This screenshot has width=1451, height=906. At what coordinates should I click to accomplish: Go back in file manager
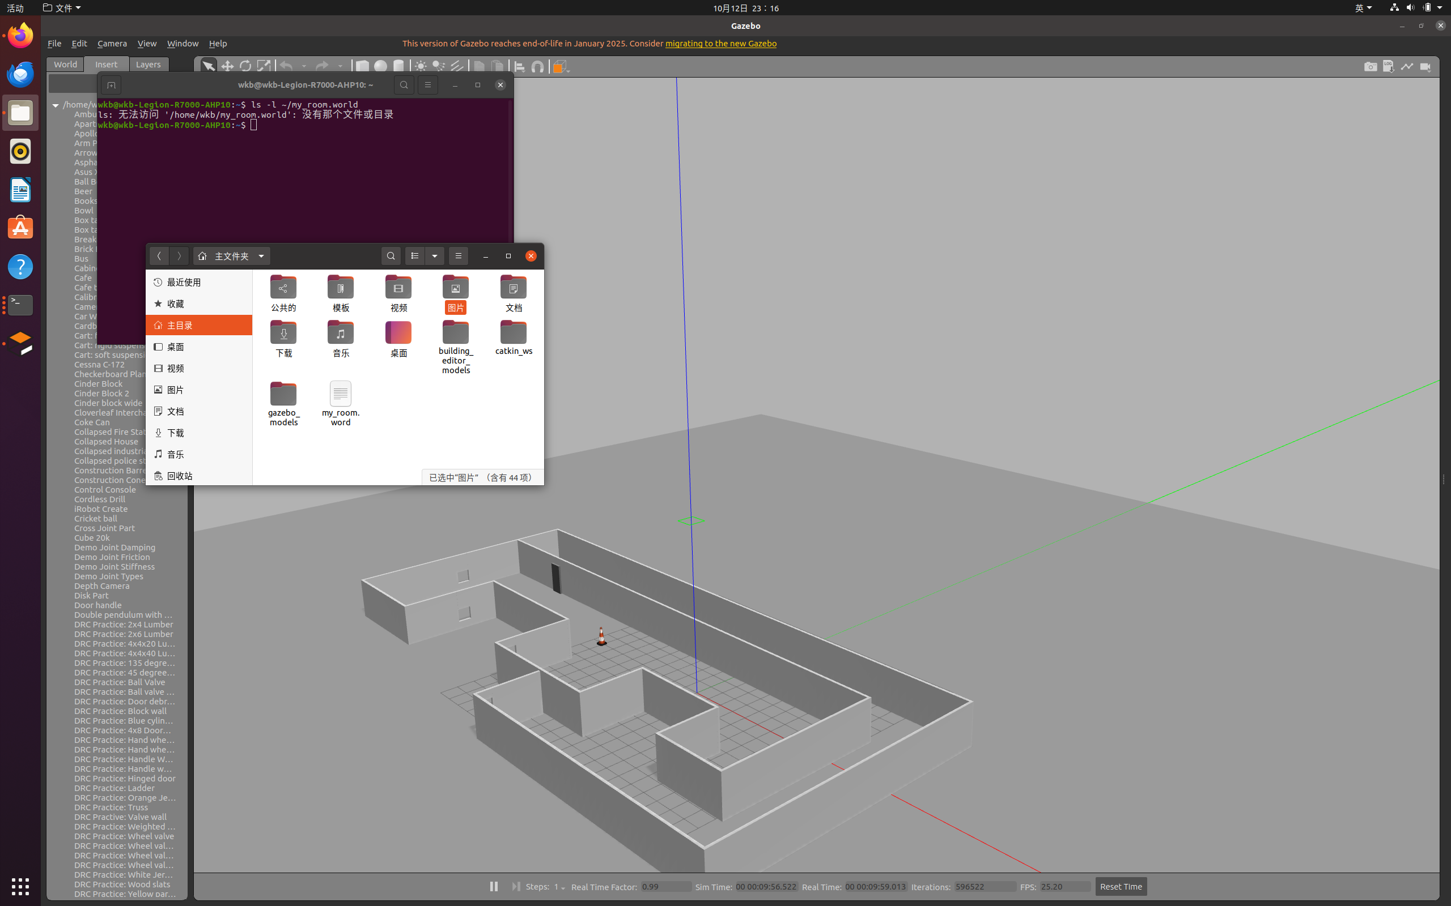tap(159, 256)
